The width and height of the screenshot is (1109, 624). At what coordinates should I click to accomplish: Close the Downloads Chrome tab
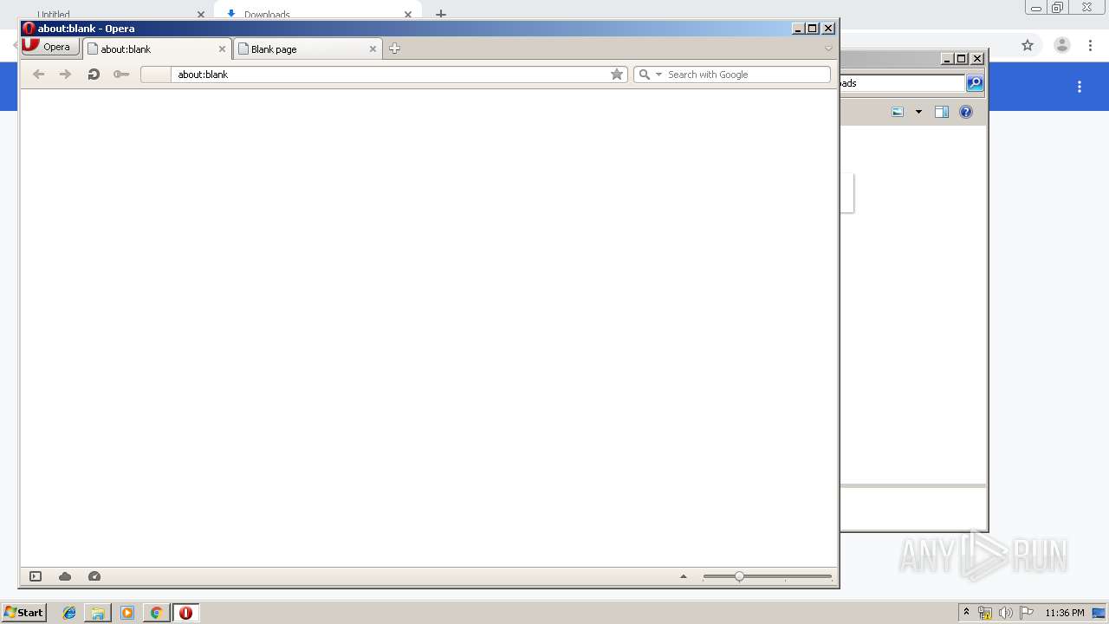coord(408,14)
